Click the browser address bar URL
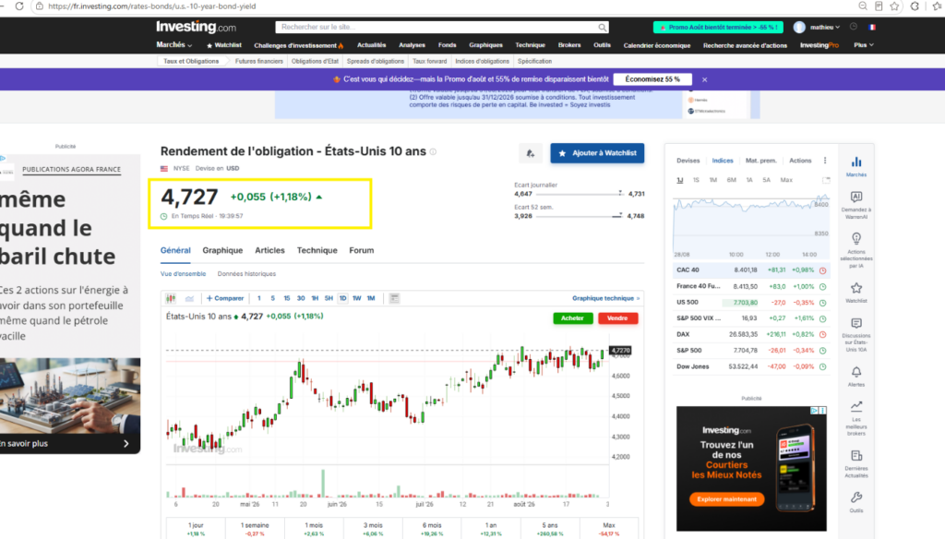Screen dimensions: 945x539 pyautogui.click(x=152, y=6)
